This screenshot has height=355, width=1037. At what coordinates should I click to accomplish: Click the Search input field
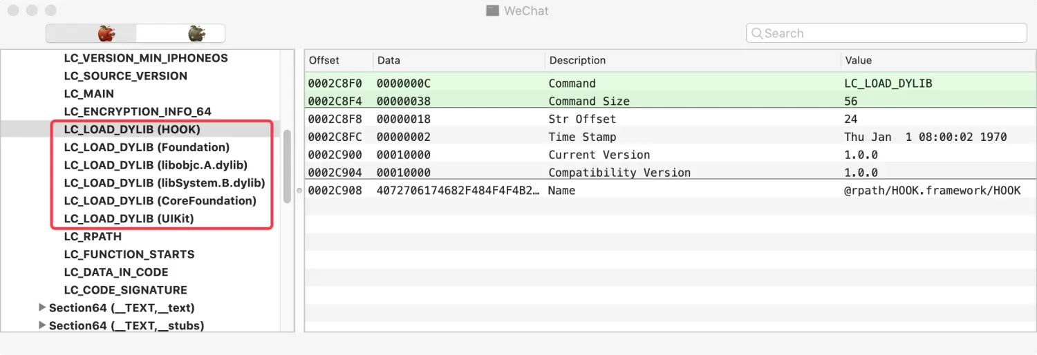point(886,33)
